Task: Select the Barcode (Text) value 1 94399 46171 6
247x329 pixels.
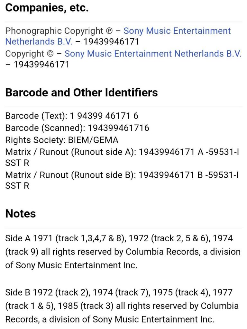Action: point(104,116)
